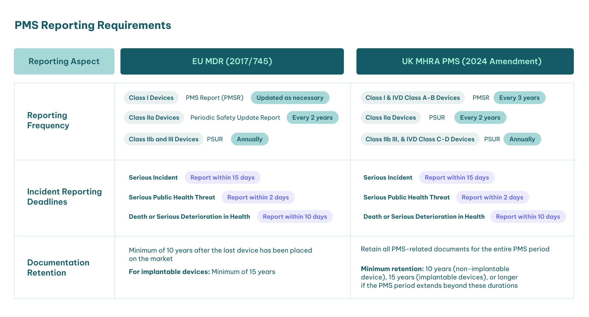Click Report within 10 days in EU column
The image size is (589, 317).
click(295, 217)
